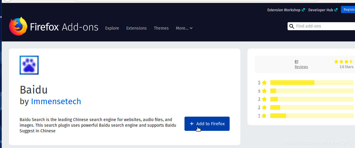Click external-link icon beside Developer Hub

coord(336,10)
